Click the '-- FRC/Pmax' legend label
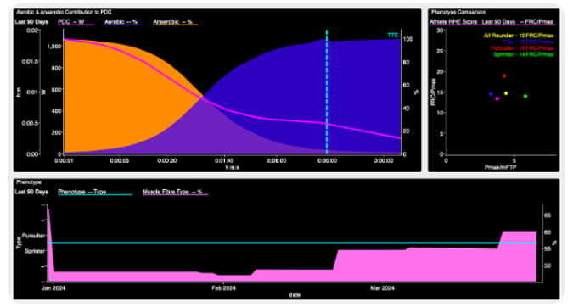 pos(536,22)
